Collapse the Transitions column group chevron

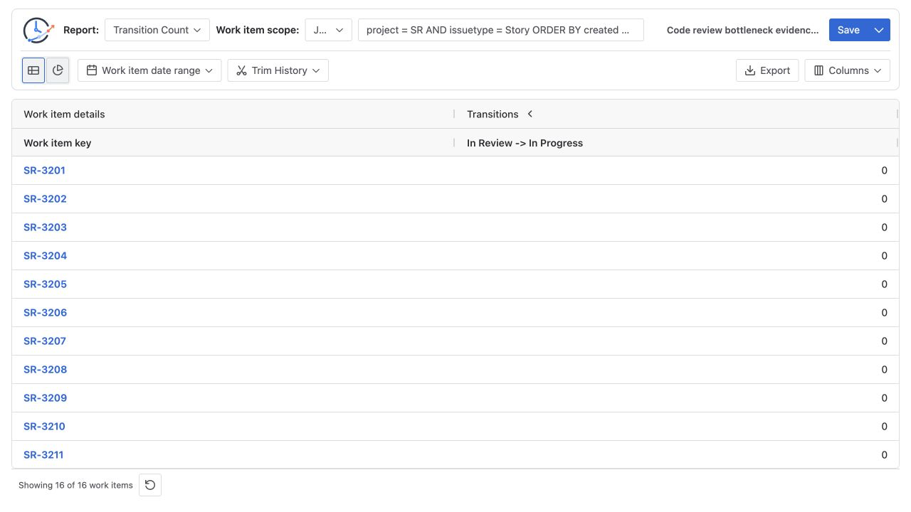point(530,114)
